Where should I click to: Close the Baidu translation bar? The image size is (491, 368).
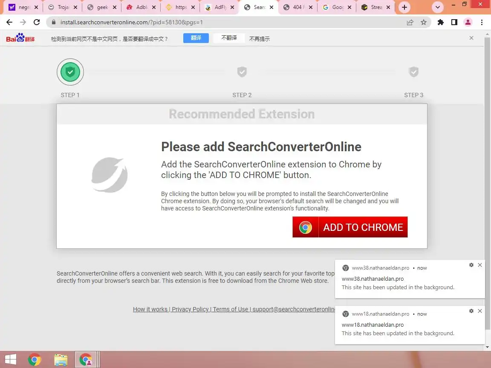[x=471, y=38]
